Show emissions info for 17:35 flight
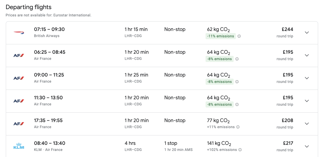323x157 pixels. [238, 127]
